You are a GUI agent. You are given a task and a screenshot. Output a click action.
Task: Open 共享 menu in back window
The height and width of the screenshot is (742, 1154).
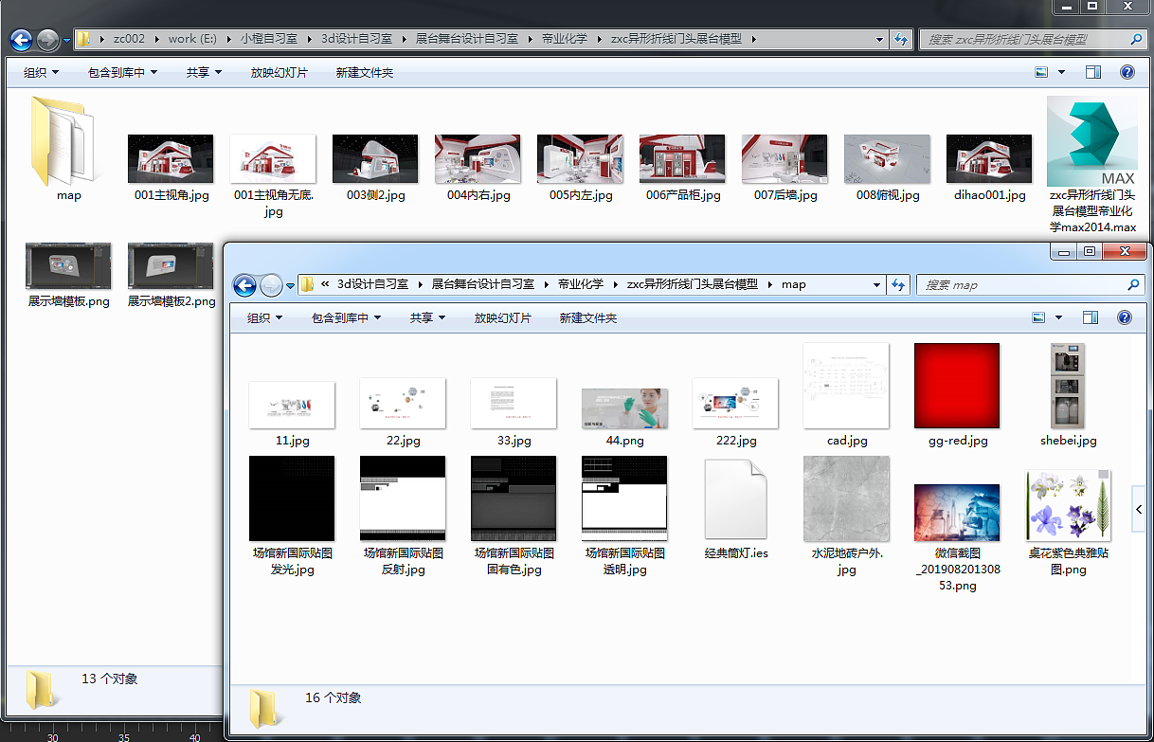click(204, 73)
